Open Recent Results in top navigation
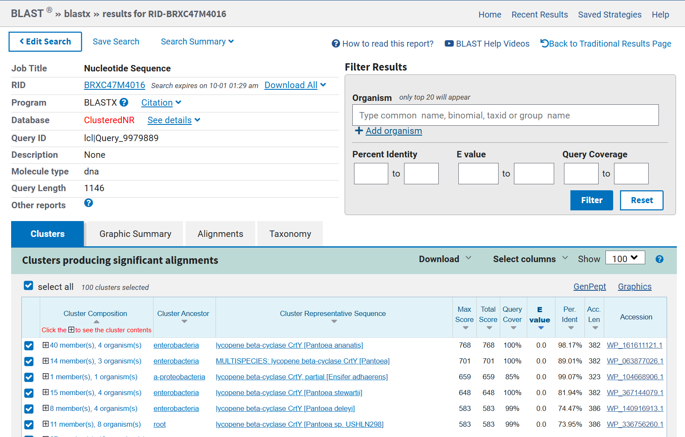 [x=540, y=15]
